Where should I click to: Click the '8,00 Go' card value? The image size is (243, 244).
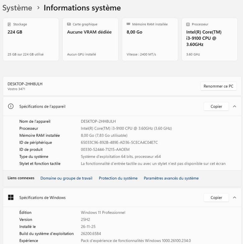pyautogui.click(x=135, y=32)
